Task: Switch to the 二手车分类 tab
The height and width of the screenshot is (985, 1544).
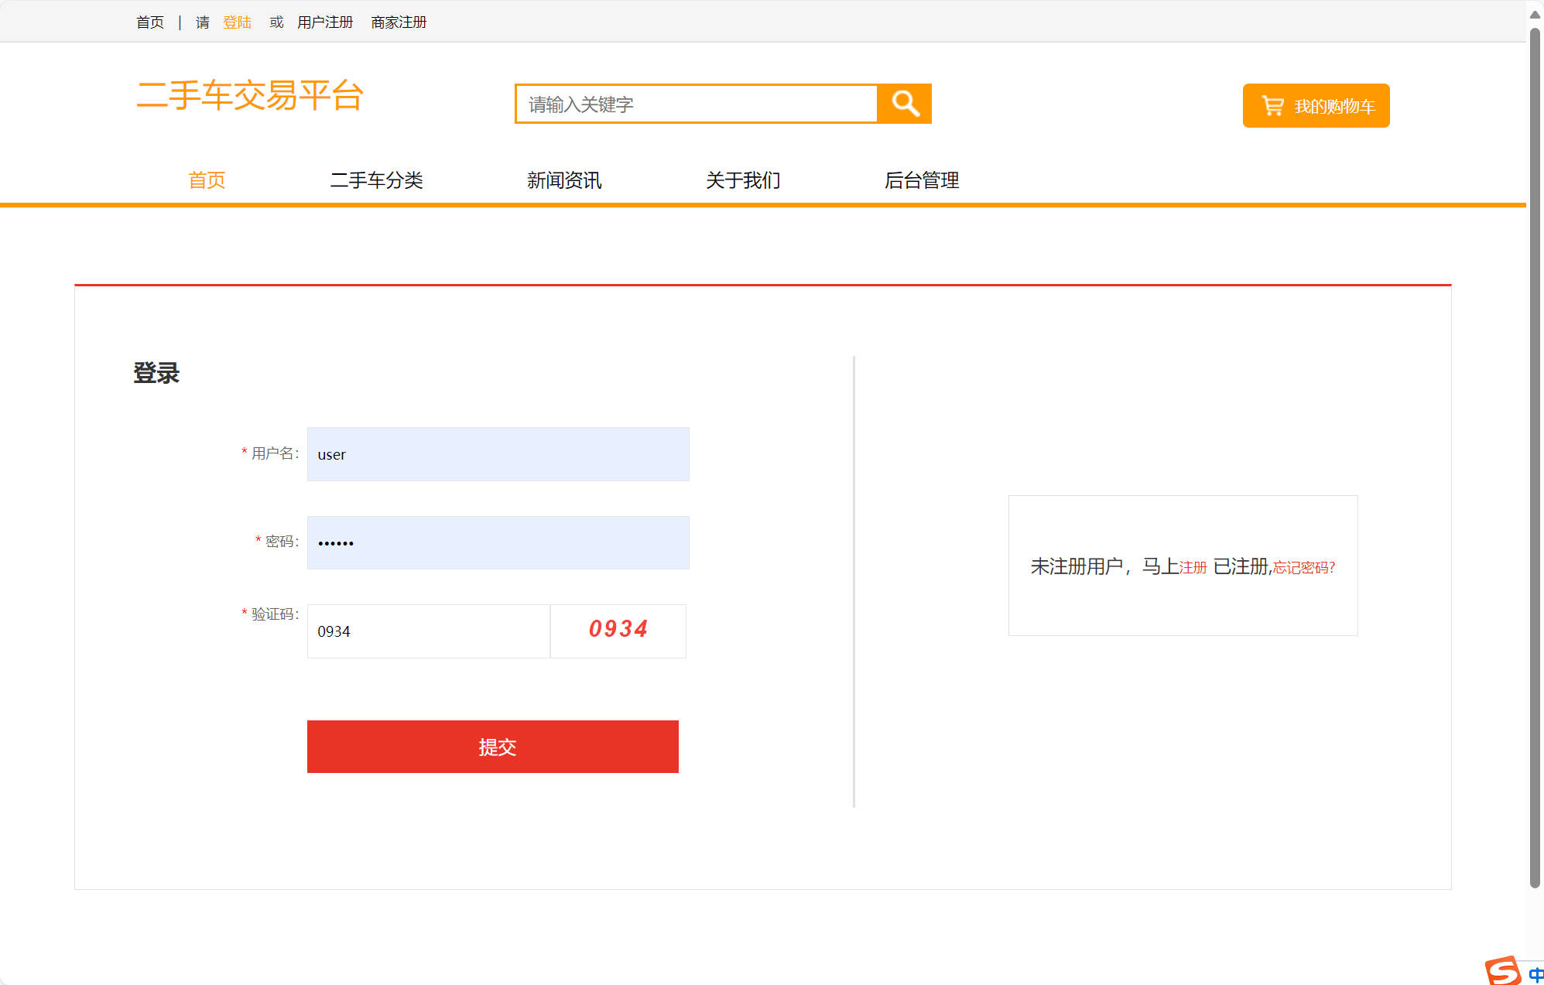Action: coord(378,180)
